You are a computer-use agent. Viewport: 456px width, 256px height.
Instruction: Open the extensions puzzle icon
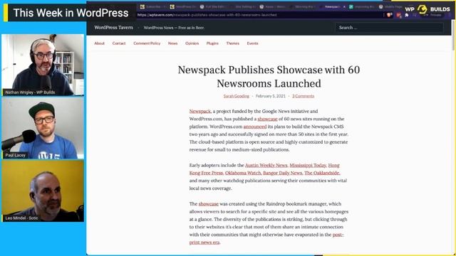(407, 15)
